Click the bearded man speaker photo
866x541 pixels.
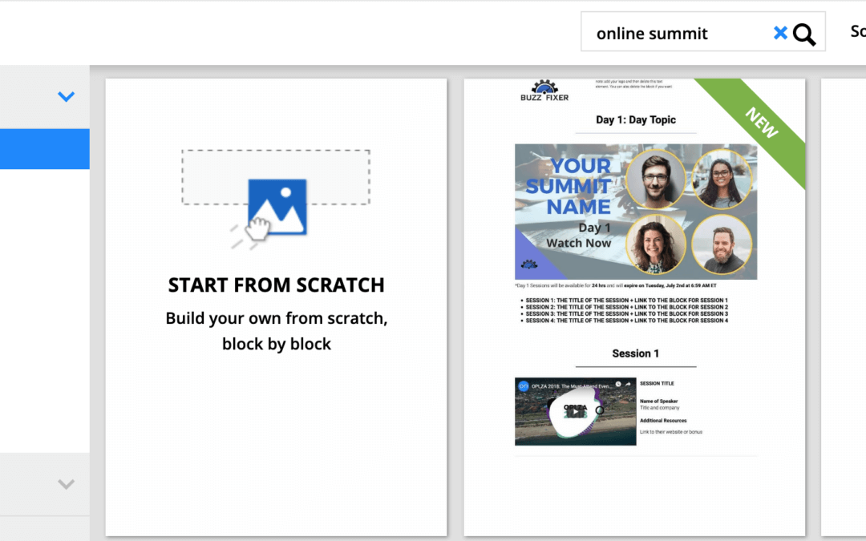(x=722, y=246)
